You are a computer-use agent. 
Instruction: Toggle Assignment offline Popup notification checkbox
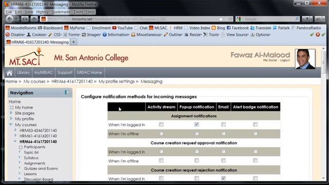click(196, 134)
